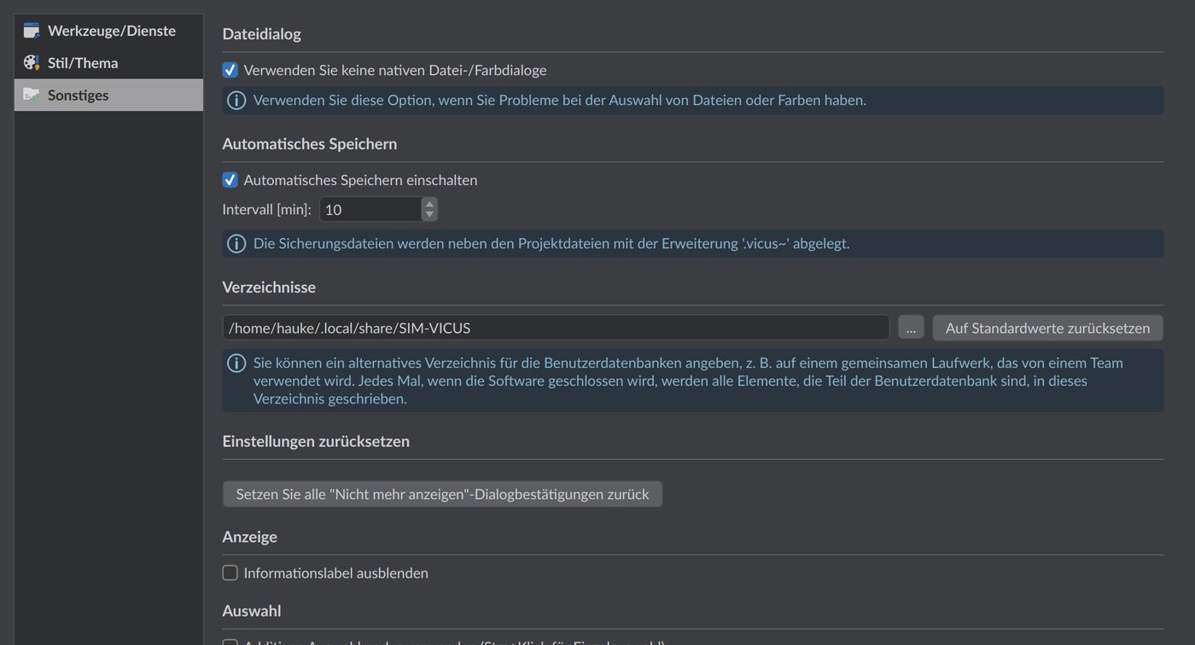
Task: Click the 'Auswahl' section heading
Action: click(x=252, y=611)
